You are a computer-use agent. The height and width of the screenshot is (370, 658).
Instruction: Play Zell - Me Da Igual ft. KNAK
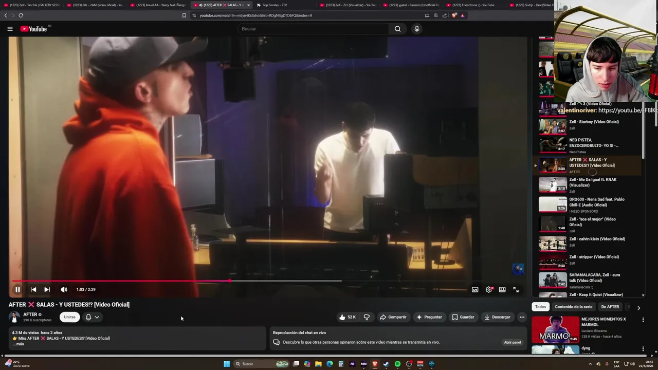(587, 184)
